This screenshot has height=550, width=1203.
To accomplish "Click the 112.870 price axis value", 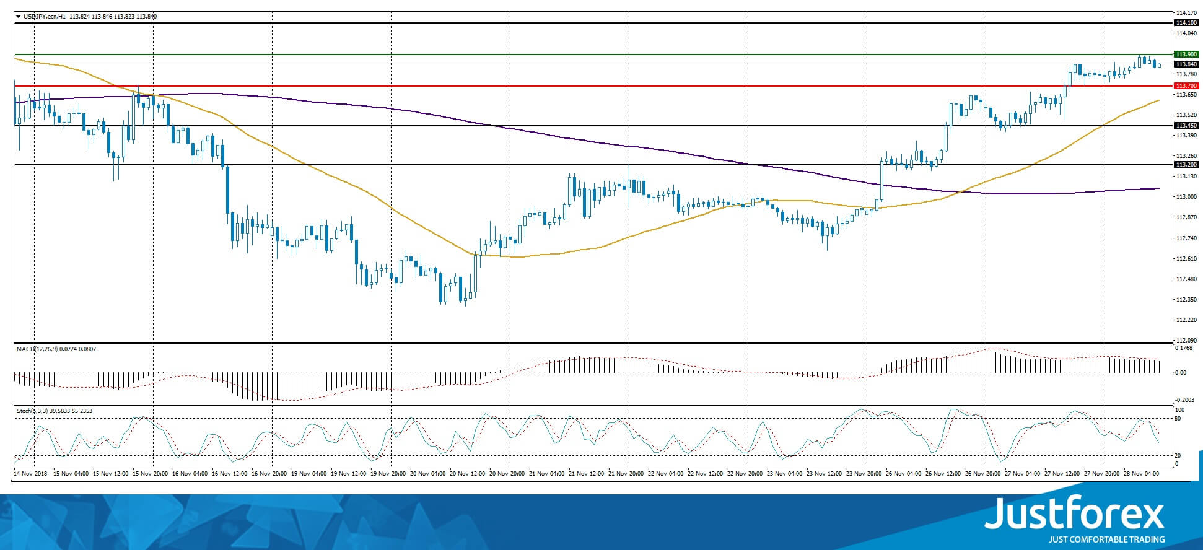I will 1186,217.
